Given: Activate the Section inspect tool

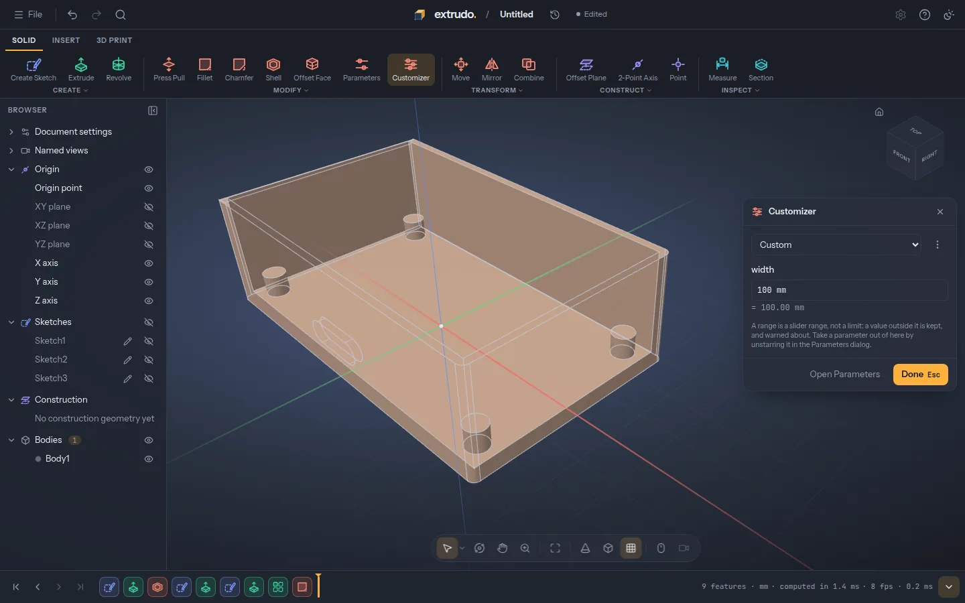Looking at the screenshot, I should (761, 70).
